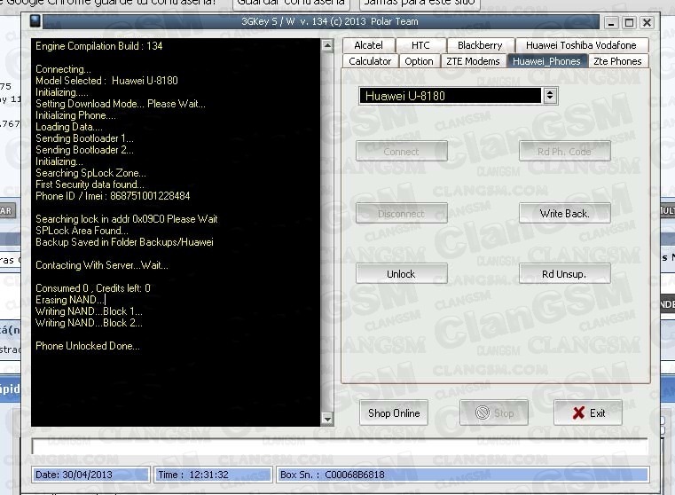Click 'First Security data found...' log line
Viewport: 675px width, 495px height.
[x=90, y=185]
